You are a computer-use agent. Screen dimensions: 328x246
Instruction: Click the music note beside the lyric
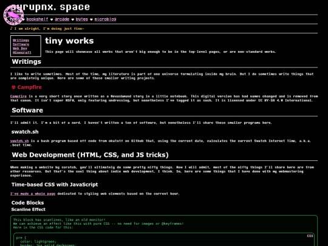(x=12, y=29)
